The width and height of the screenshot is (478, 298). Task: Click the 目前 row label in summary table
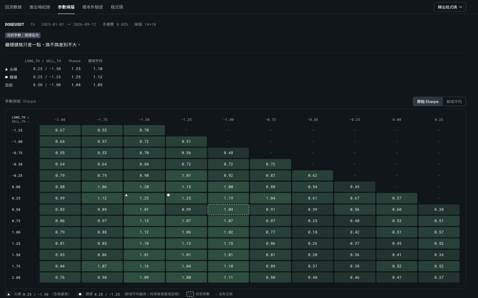coord(9,85)
